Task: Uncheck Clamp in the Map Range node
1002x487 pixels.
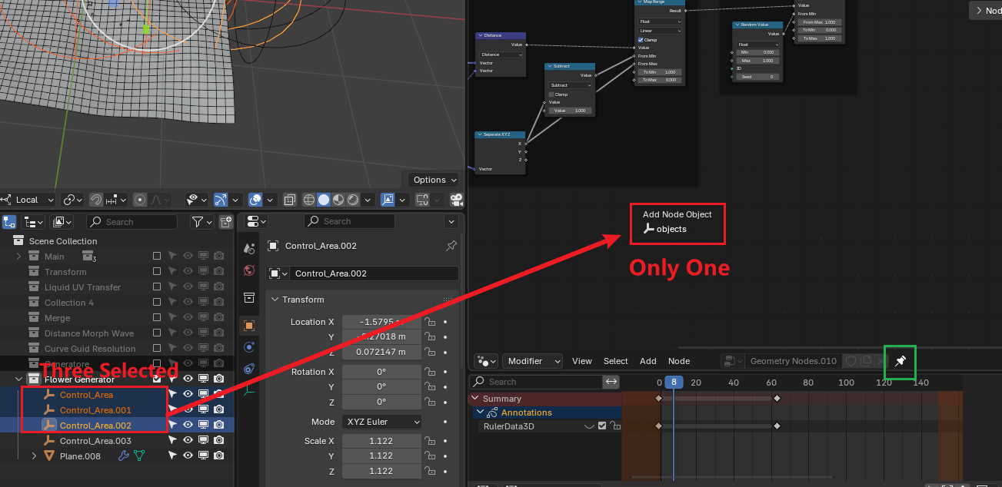Action: pos(641,40)
